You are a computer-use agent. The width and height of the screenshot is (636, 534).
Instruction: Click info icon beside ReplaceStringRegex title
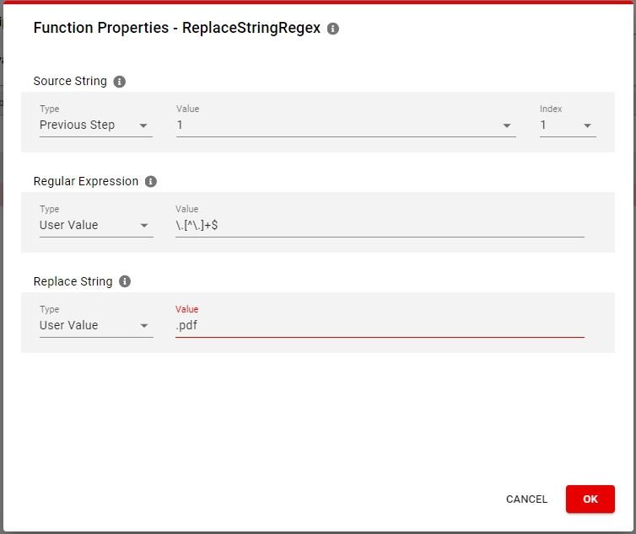tap(333, 29)
